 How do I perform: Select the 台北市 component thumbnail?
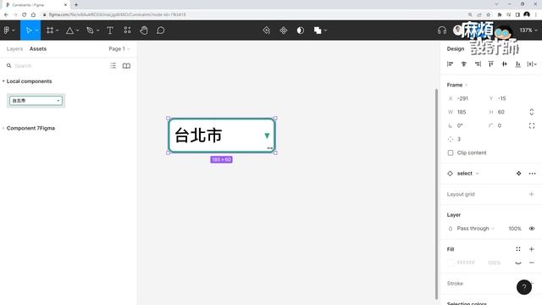click(36, 101)
